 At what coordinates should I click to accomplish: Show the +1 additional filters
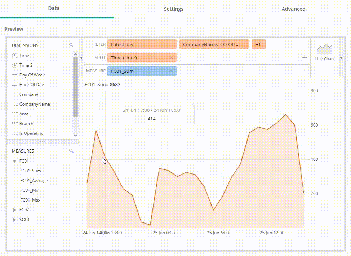tap(258, 44)
